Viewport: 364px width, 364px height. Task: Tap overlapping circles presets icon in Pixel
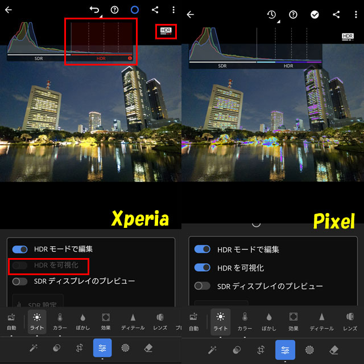[x=237, y=350]
